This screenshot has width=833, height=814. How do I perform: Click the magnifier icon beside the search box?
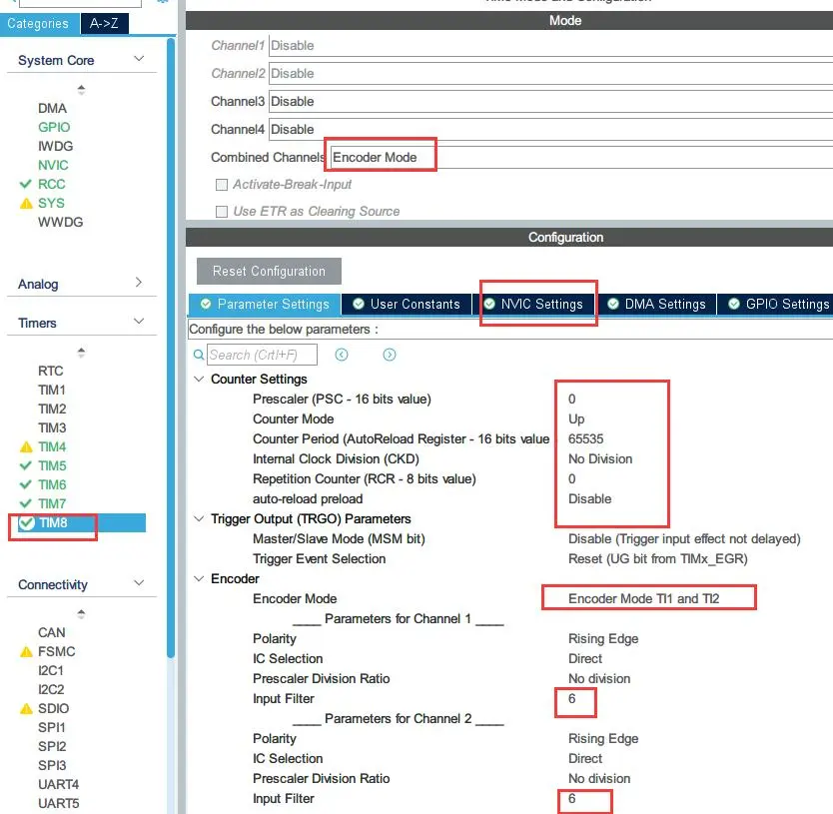click(x=199, y=355)
